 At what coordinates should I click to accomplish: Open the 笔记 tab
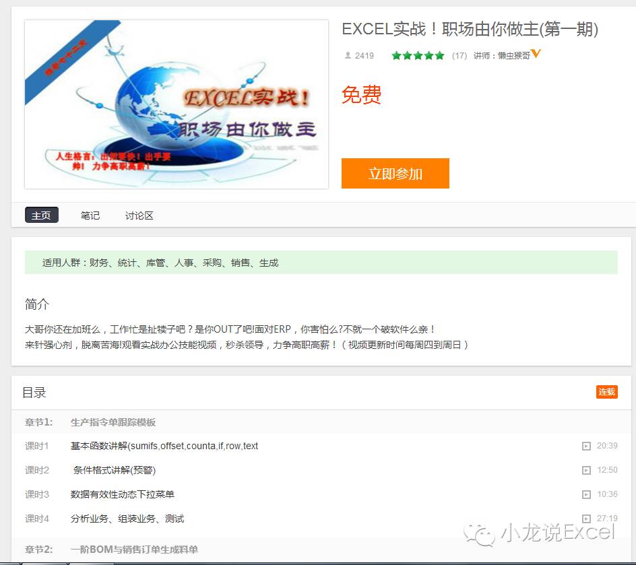90,215
